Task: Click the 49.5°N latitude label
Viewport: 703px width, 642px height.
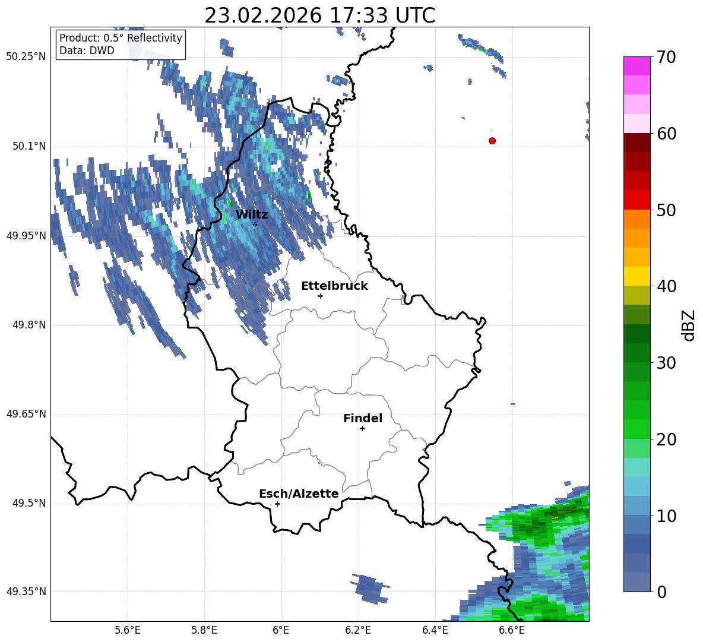Action: click(29, 503)
